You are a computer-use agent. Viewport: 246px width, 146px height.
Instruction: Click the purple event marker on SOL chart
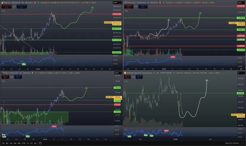[x=64, y=124]
